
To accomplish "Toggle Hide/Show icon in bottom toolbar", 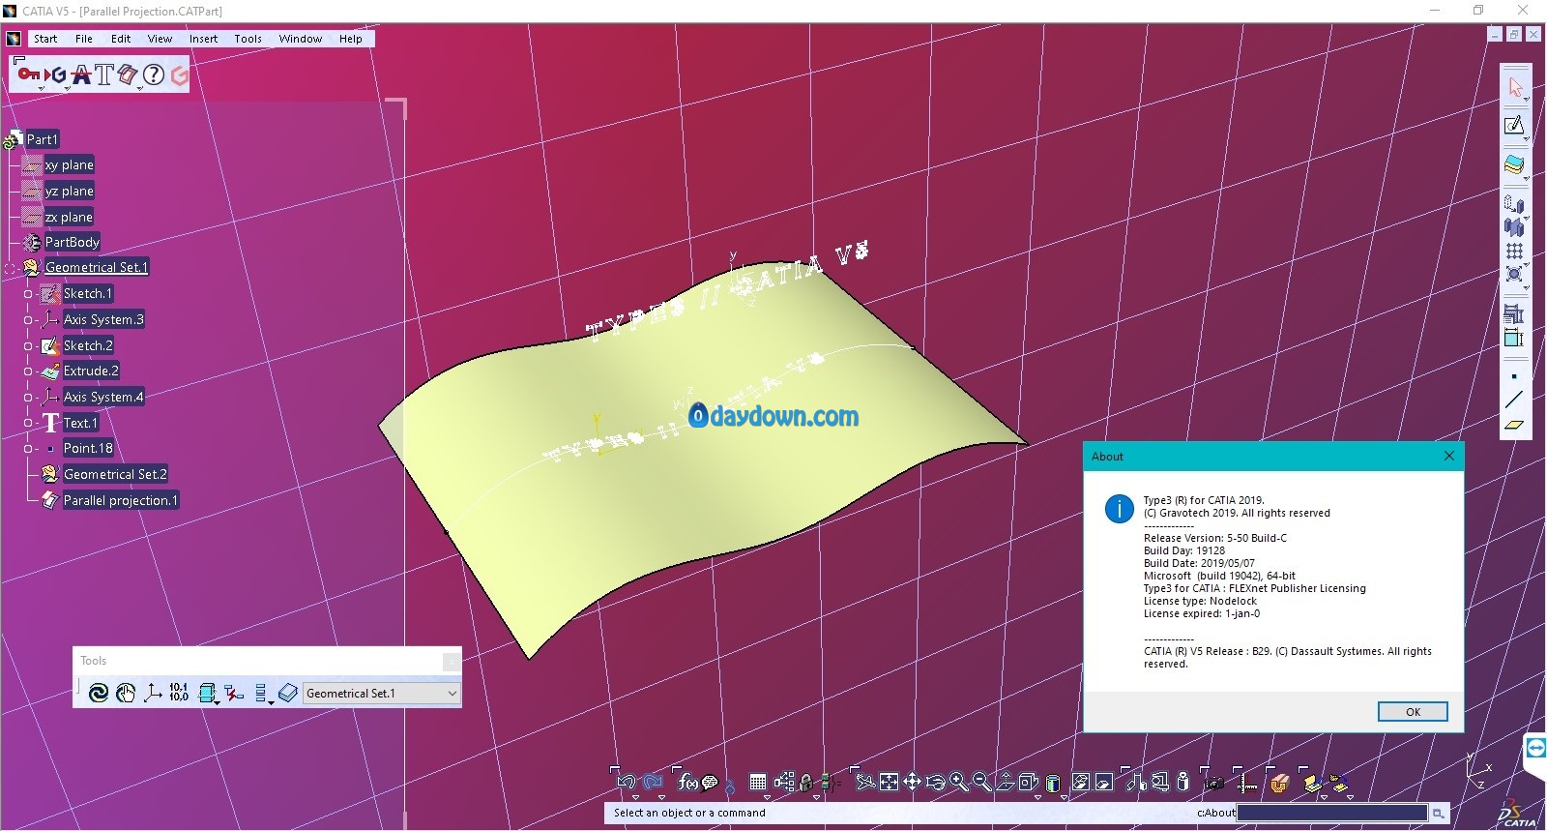I will tap(1080, 782).
